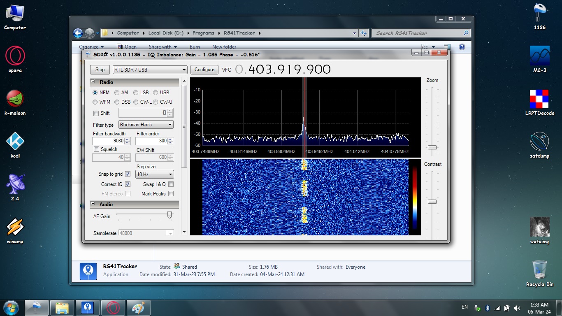Choose the DSB radio mode

[117, 102]
